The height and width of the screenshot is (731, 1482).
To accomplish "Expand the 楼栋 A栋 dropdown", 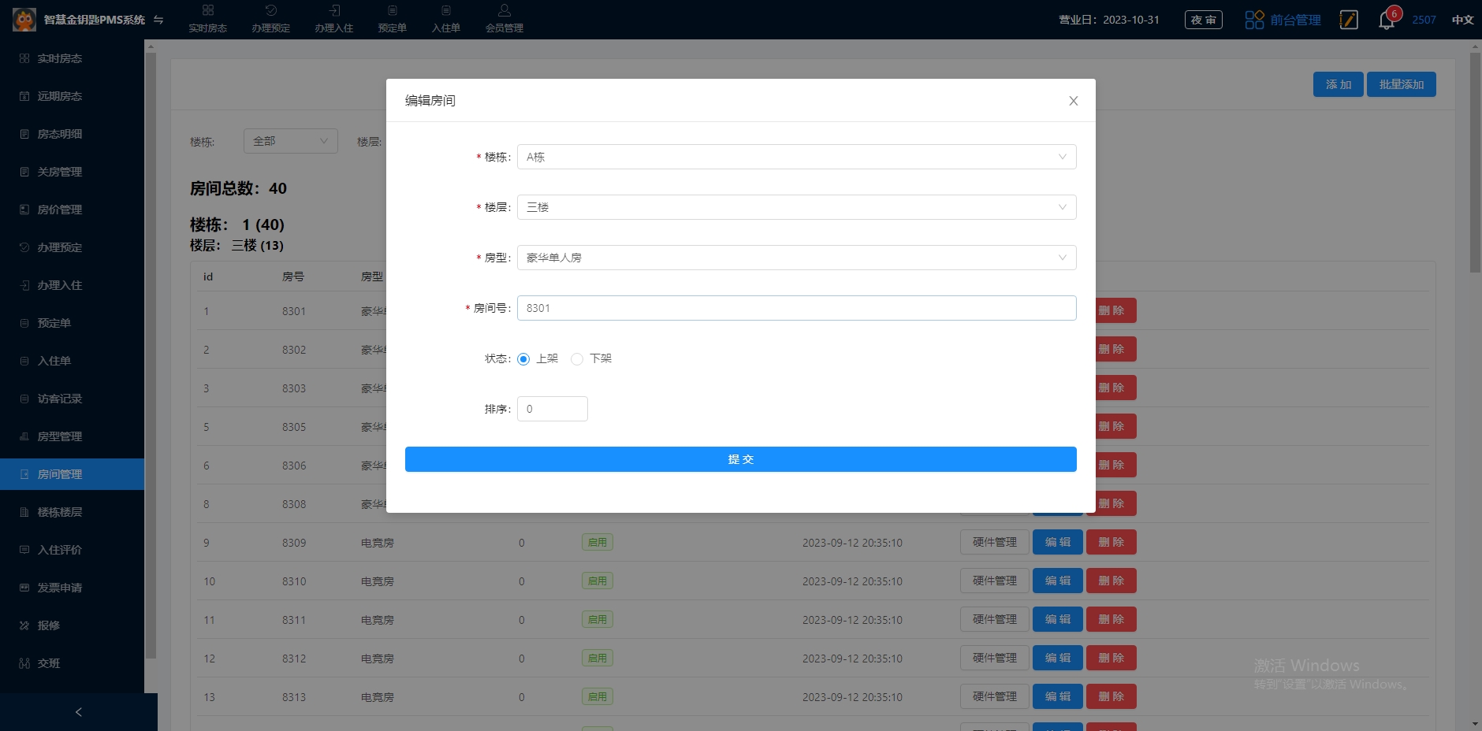I will (x=796, y=157).
